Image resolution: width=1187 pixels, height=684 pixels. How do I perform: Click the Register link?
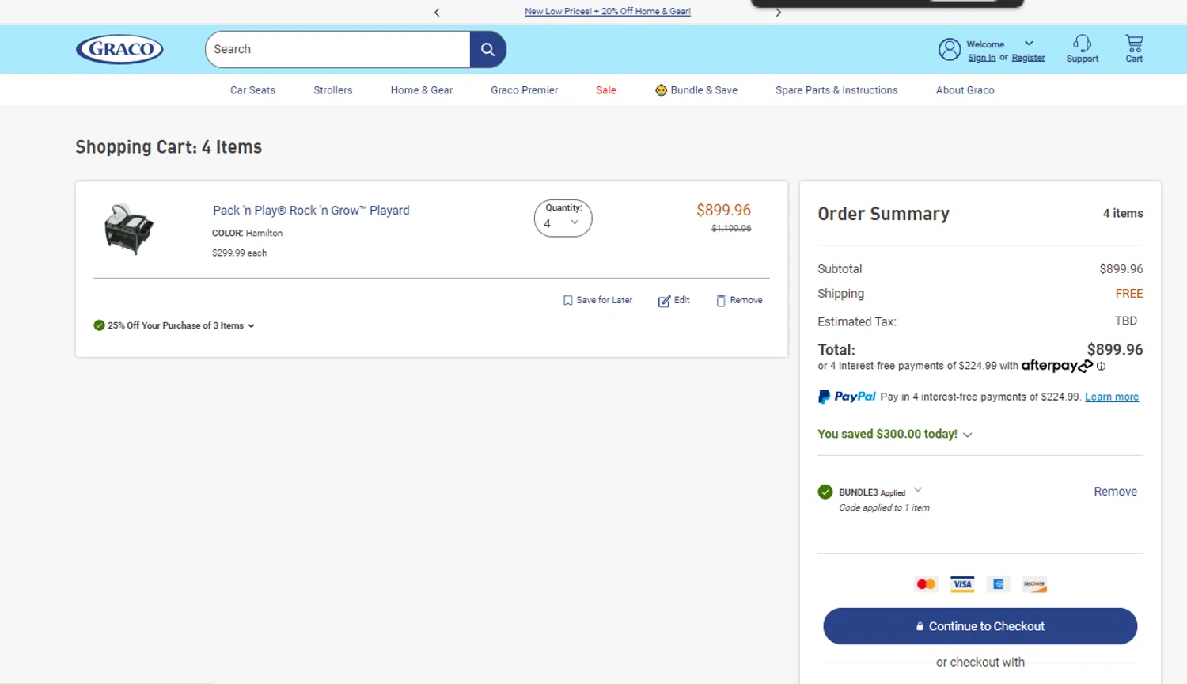click(1028, 58)
